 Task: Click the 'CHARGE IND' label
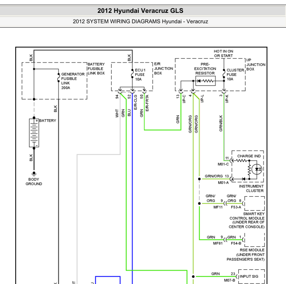tap(249, 156)
